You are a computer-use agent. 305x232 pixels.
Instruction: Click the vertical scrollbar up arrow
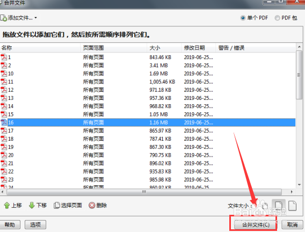click(299, 47)
